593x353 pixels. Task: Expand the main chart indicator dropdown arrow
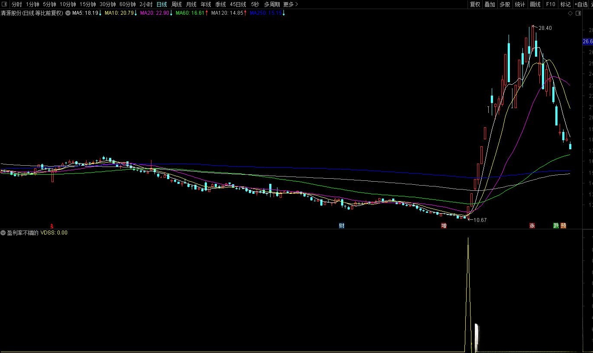click(x=68, y=13)
